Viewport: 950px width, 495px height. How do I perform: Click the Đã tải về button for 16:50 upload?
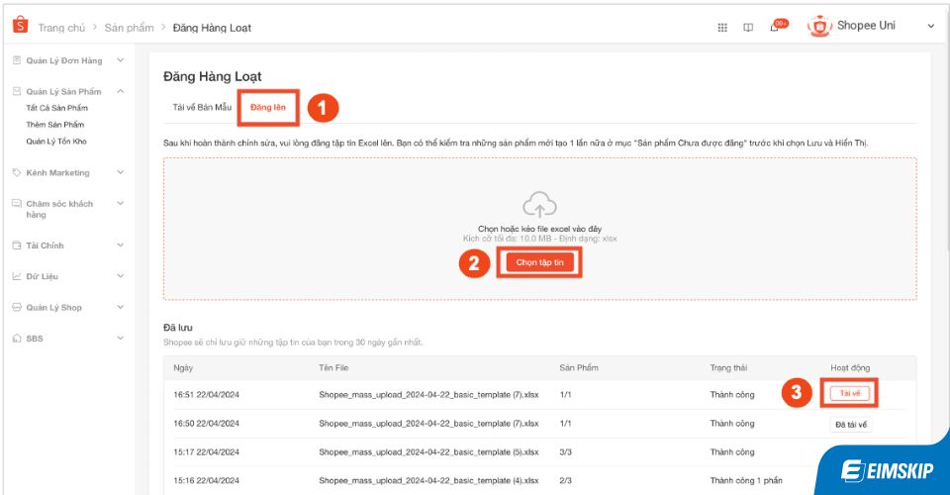851,425
